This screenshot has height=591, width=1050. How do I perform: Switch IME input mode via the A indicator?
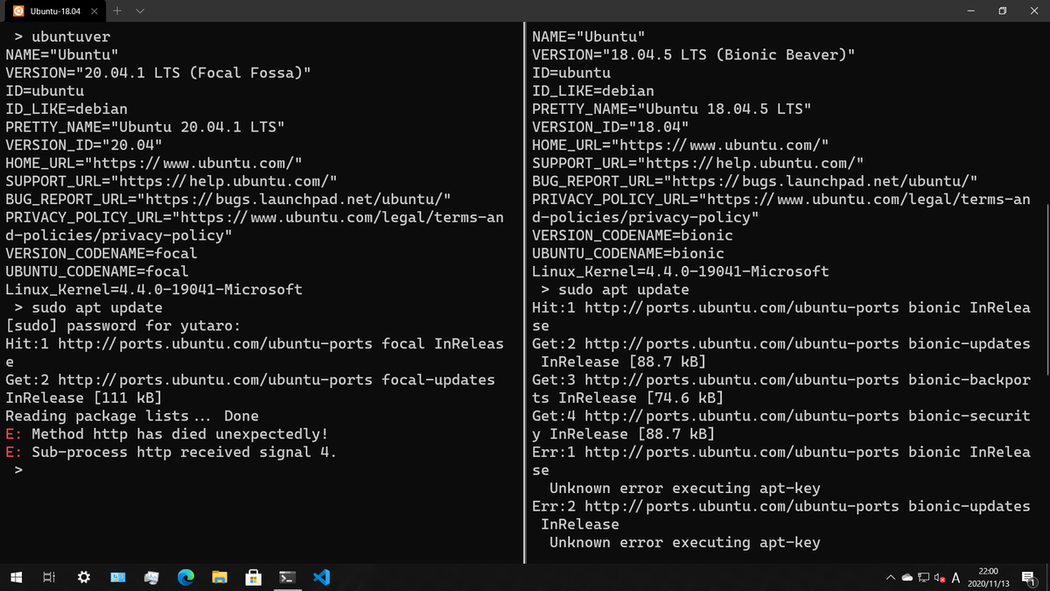point(955,577)
